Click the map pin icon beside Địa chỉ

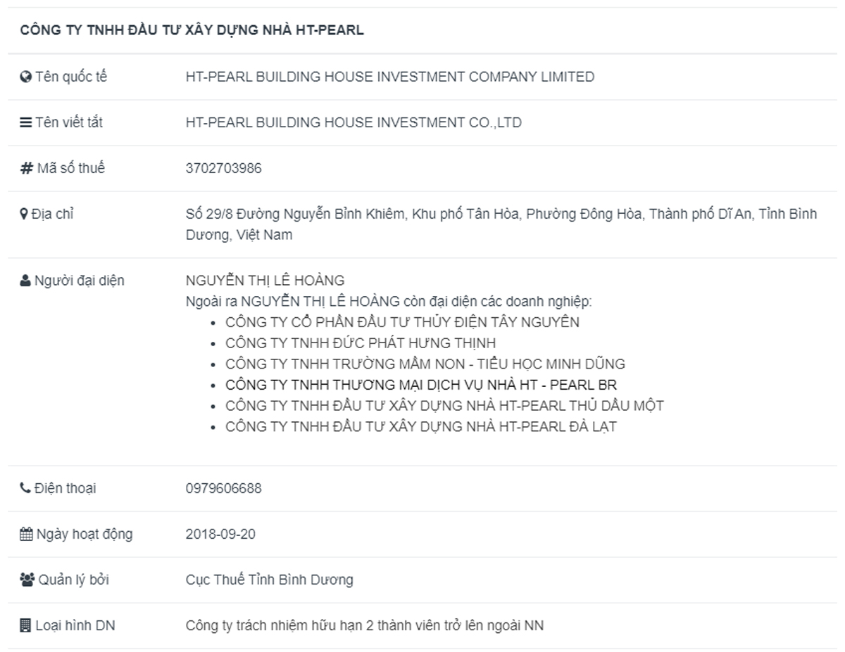24,214
